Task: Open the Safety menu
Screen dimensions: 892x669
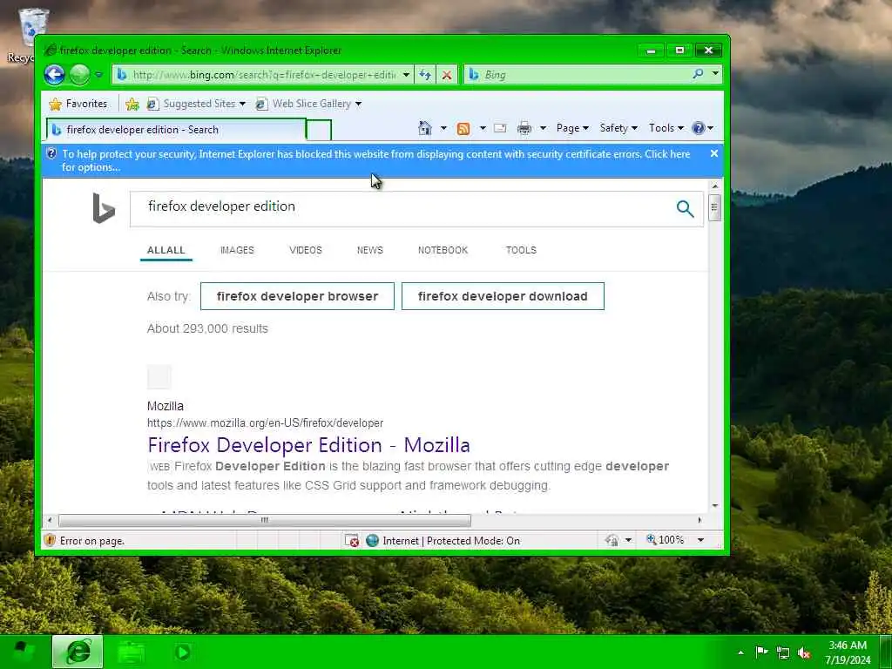Action: click(x=618, y=128)
